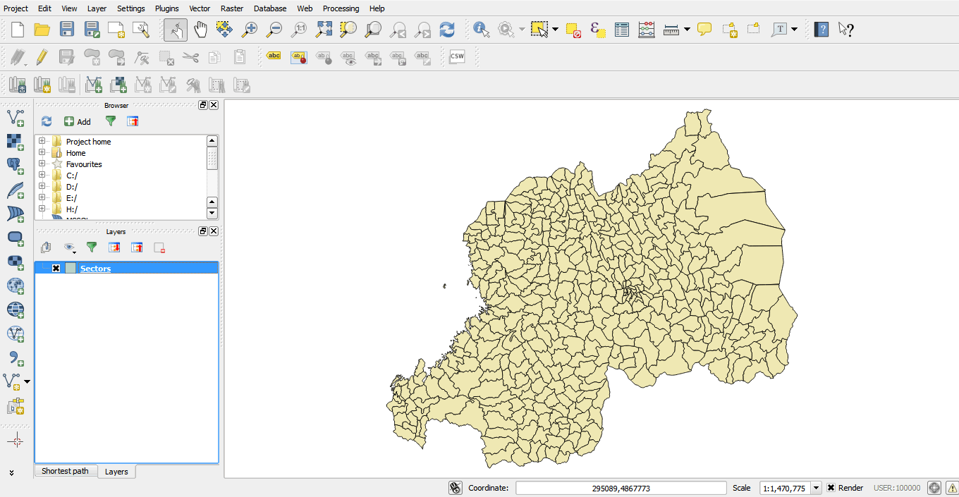This screenshot has height=497, width=959.
Task: Open the Layer menu
Action: (97, 8)
